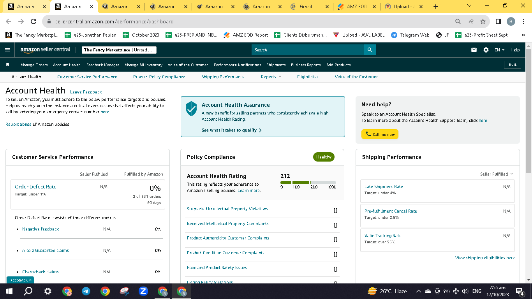Image resolution: width=532 pixels, height=299 pixels.
Task: Open the Seller Fulfilled dropdown in Shipping Performance
Action: coord(497,174)
